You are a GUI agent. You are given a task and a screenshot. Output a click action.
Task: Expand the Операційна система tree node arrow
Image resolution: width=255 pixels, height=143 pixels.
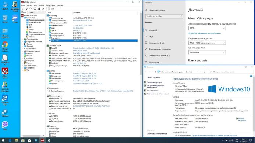pos(22,41)
